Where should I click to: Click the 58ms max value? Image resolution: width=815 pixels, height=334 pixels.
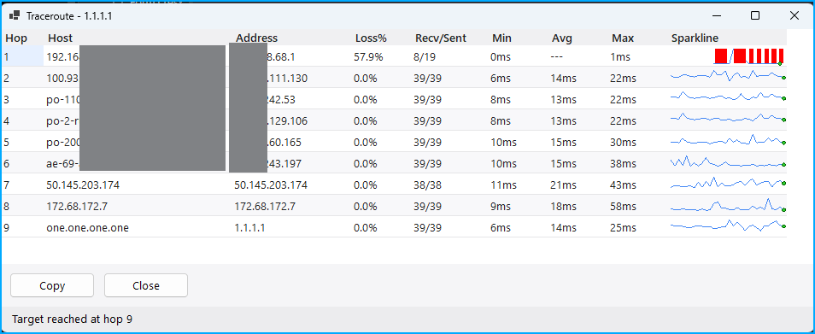tap(624, 206)
